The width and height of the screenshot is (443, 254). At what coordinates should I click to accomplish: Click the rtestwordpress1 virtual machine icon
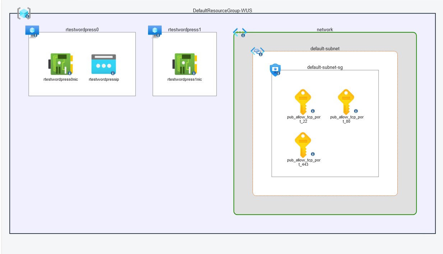154,30
